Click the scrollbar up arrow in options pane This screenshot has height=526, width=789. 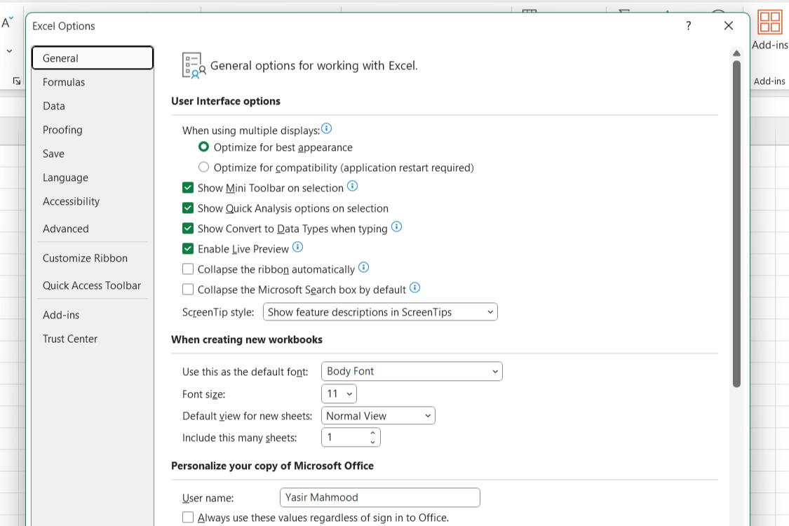click(x=736, y=53)
